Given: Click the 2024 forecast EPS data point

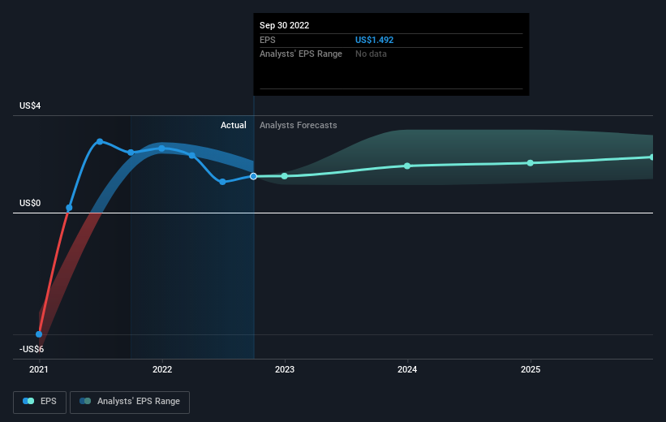Looking at the screenshot, I should 407,166.
